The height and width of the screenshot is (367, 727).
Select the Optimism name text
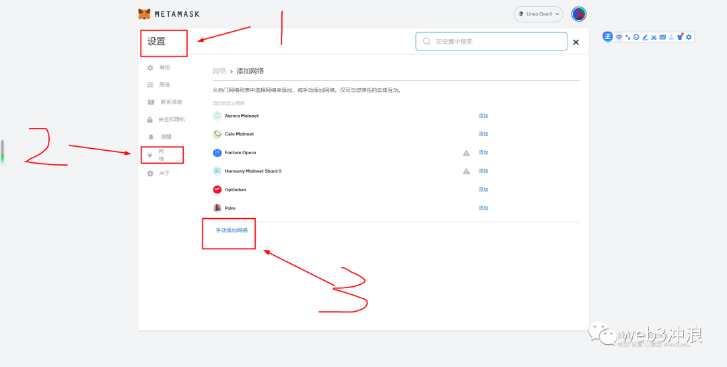coord(236,190)
